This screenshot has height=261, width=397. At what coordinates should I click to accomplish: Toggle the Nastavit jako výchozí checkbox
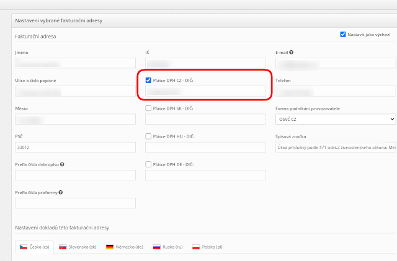pyautogui.click(x=343, y=35)
